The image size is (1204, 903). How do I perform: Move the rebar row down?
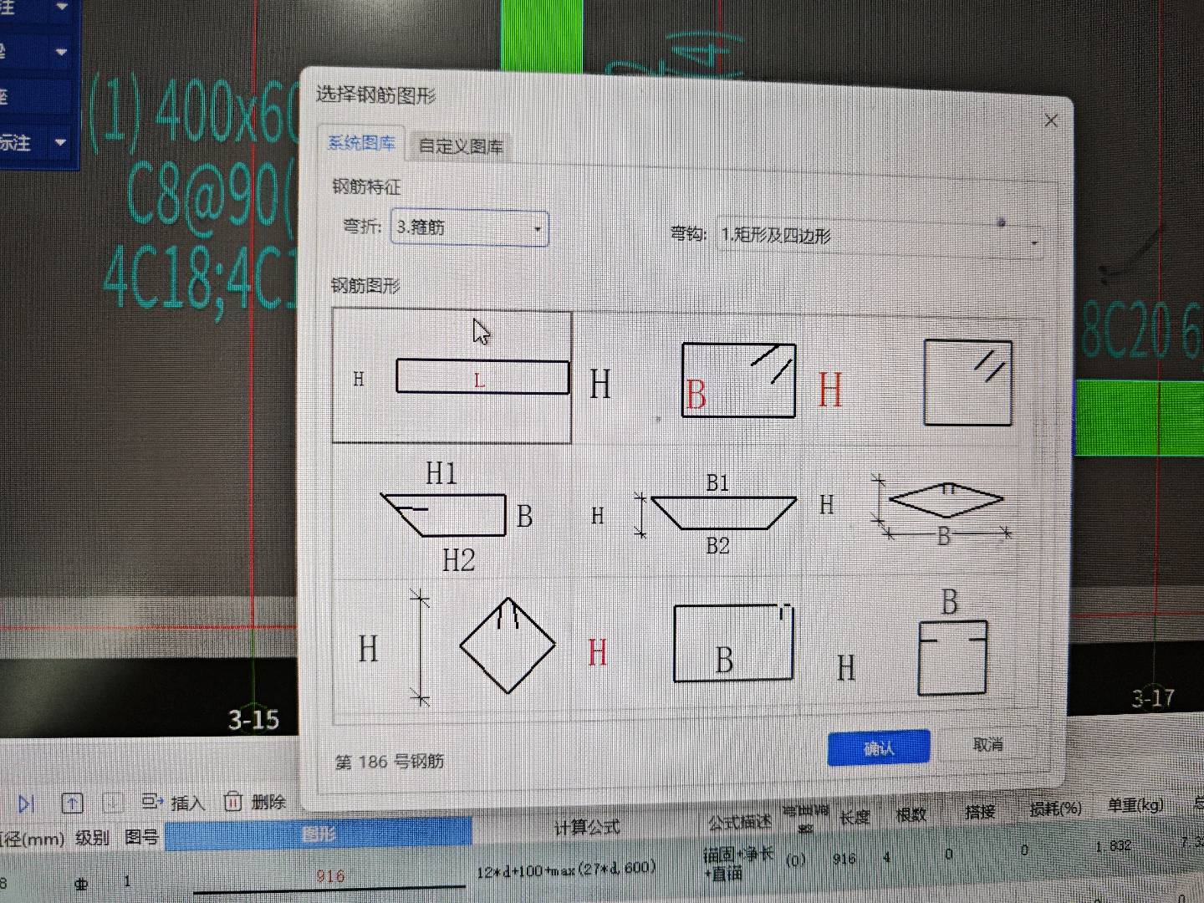pyautogui.click(x=113, y=804)
